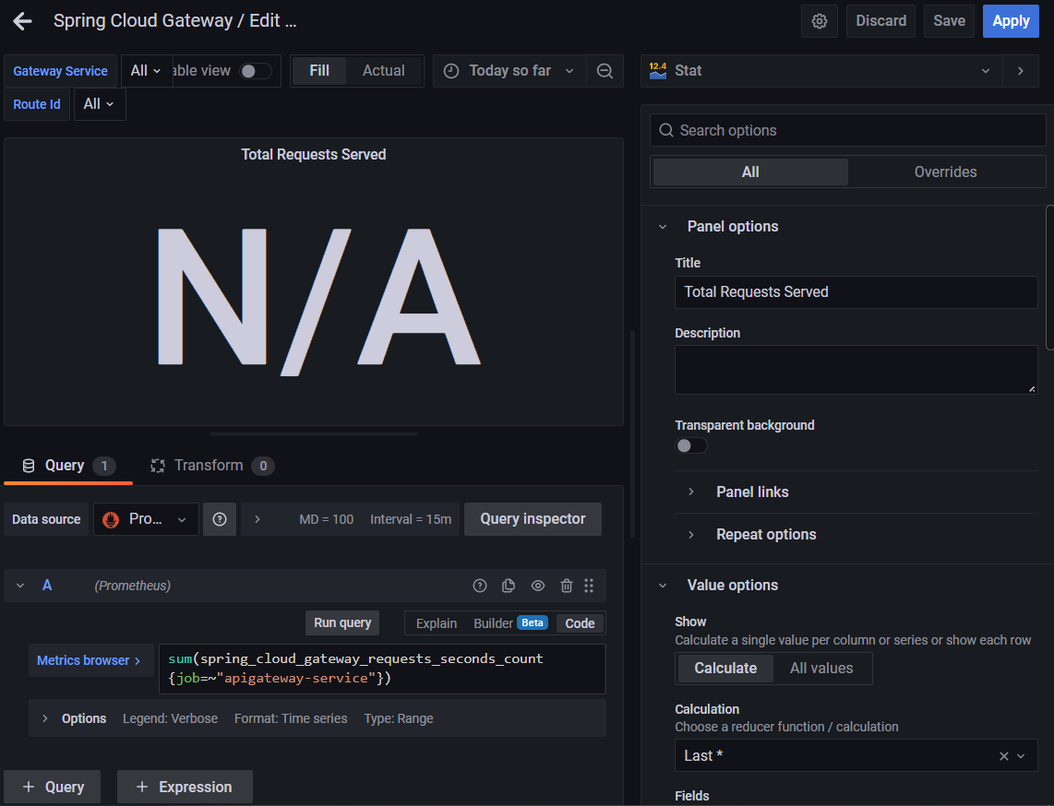Expand query options MD and Interval
The height and width of the screenshot is (806, 1054).
pos(258,519)
